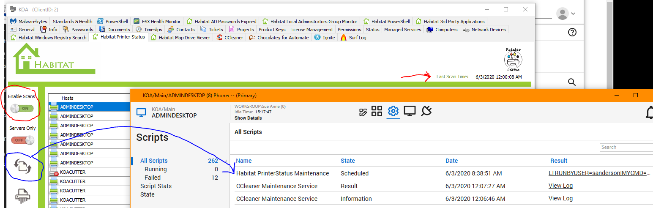
Task: Switch on the Servers Only toggle
Action: [x=22, y=140]
